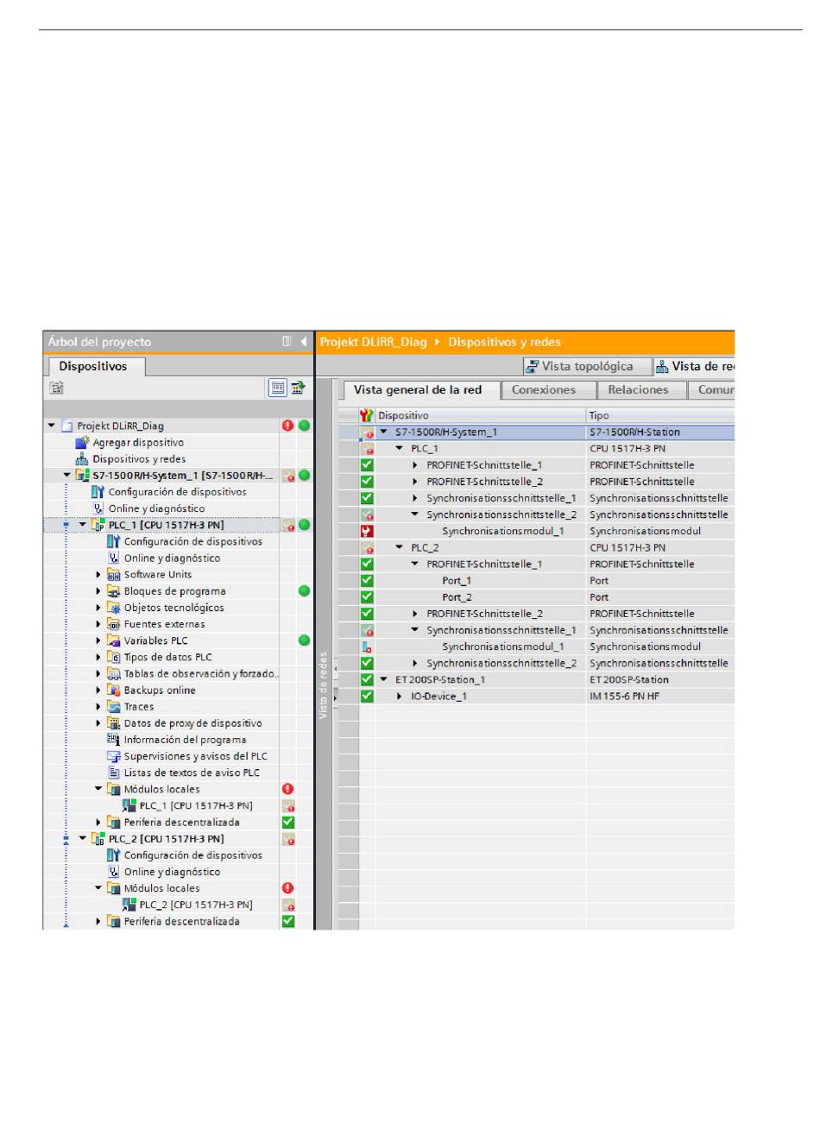Click green check for IO-Device_1 row
This screenshot has height=1123, width=820.
[x=367, y=697]
